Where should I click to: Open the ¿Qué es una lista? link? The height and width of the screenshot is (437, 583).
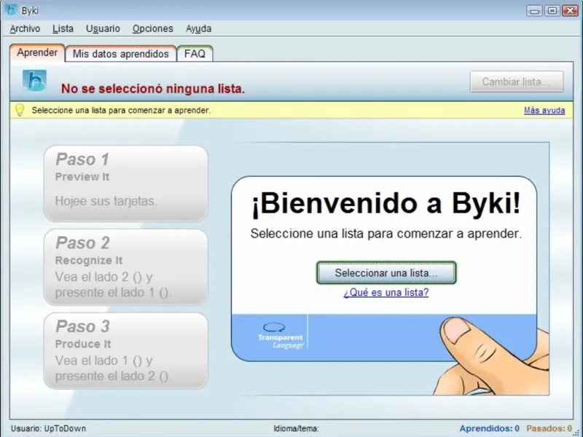(x=386, y=293)
